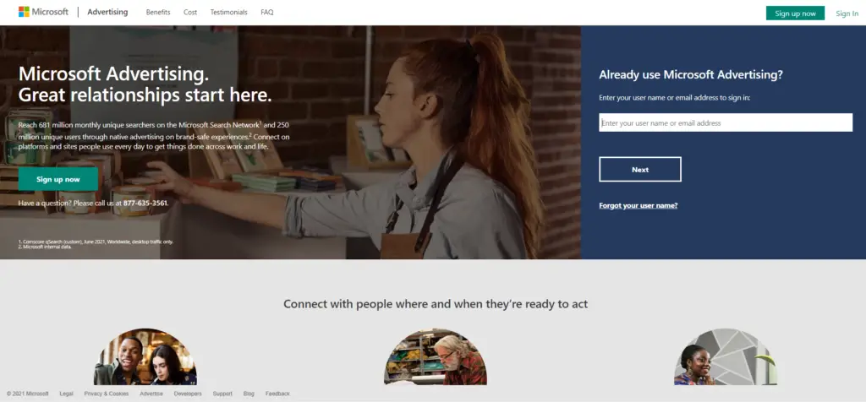Open the Developers footer link
The width and height of the screenshot is (866, 402).
[188, 394]
